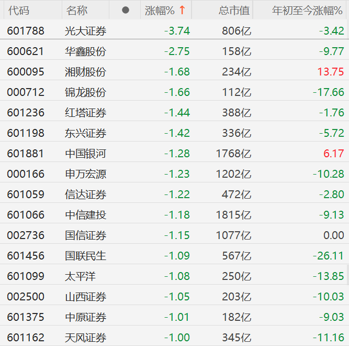Viewport: 349px width, 346px height.
Task: Sort by 总市值 column header
Action: point(234,10)
